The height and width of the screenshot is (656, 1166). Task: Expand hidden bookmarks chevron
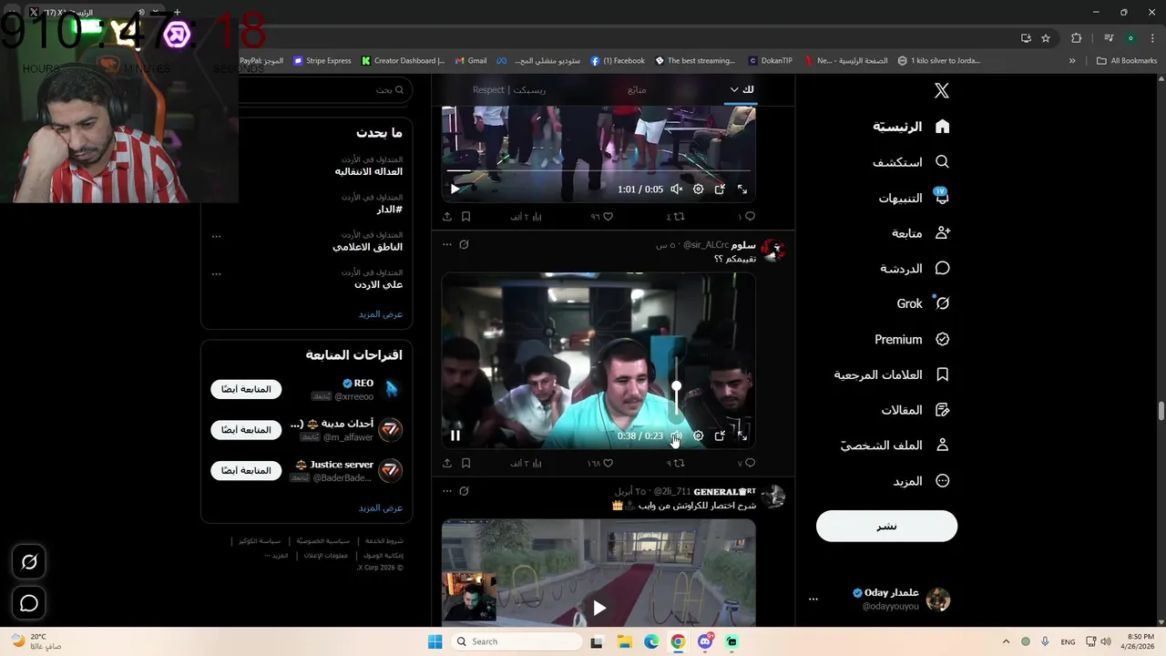click(1072, 61)
